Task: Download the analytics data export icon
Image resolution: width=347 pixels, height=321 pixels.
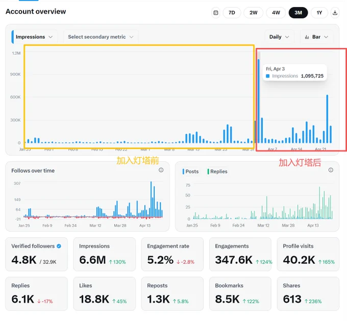Action: click(335, 13)
